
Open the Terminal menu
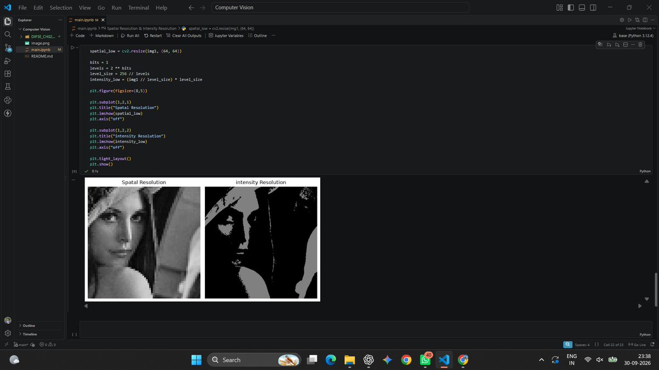(138, 8)
